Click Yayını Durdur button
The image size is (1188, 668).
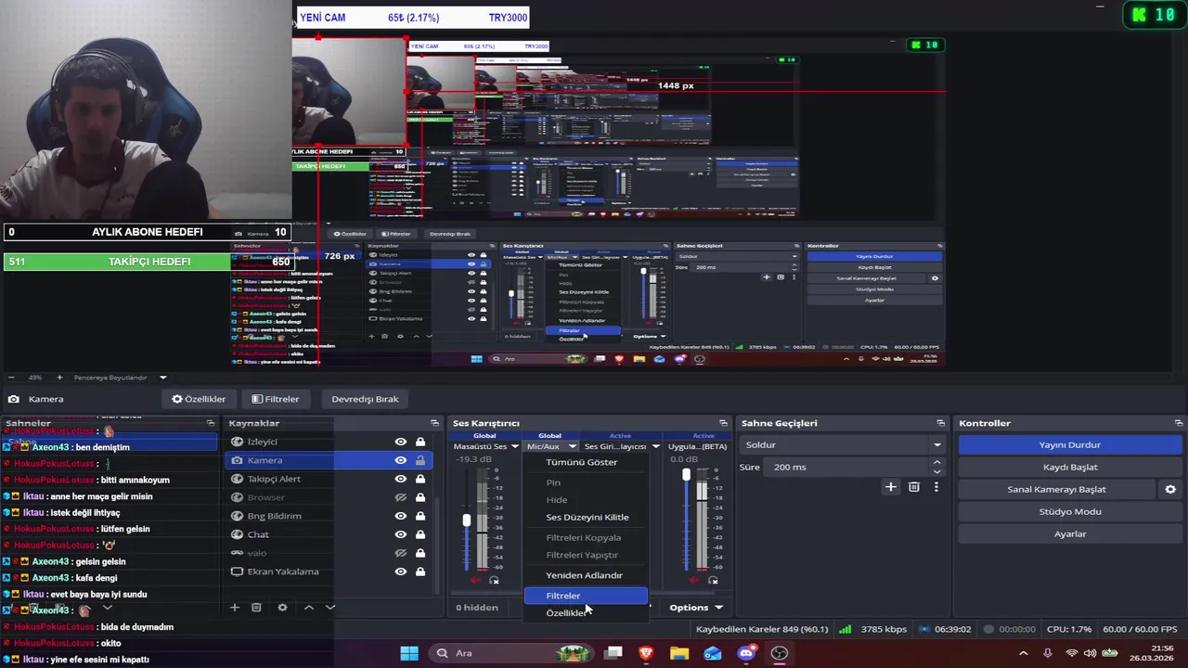(1070, 445)
